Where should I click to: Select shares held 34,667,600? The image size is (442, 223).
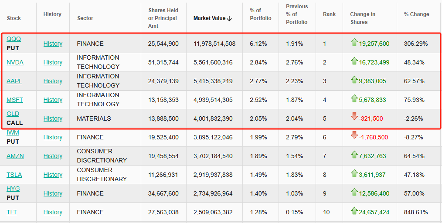[x=163, y=193]
